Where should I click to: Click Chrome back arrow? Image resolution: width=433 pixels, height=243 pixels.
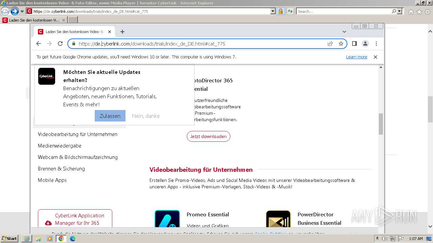[x=39, y=44]
